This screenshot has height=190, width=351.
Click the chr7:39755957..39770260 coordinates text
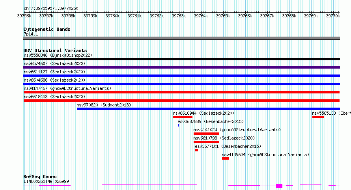click(x=51, y=8)
